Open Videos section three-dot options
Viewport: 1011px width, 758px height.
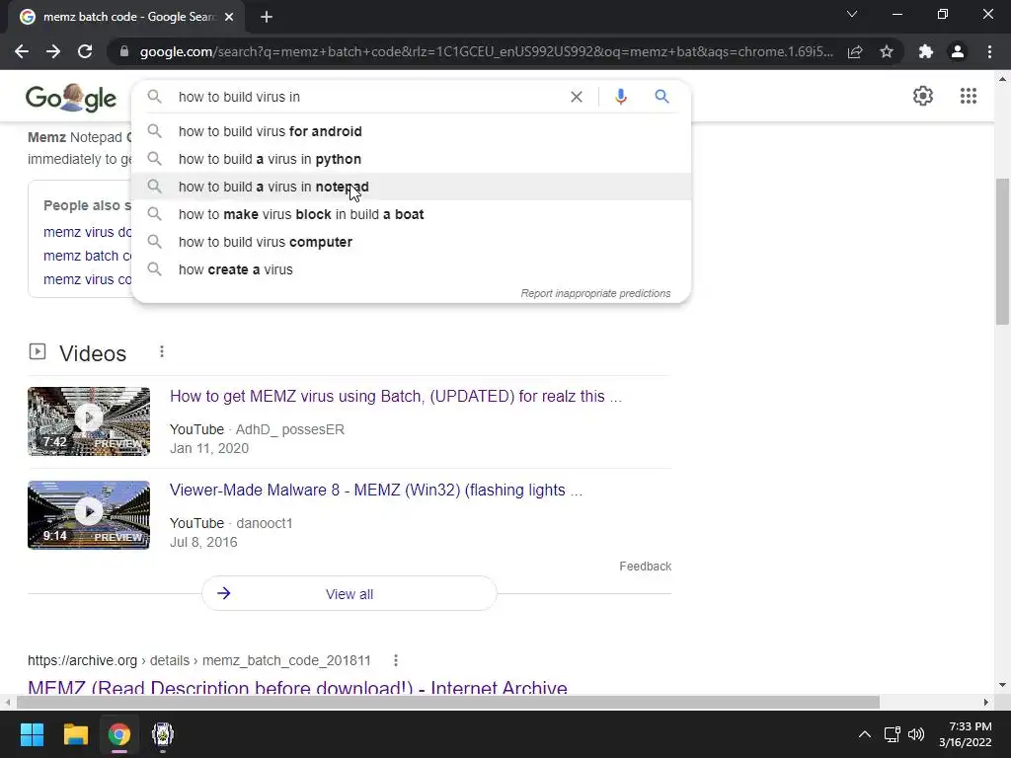coord(162,352)
